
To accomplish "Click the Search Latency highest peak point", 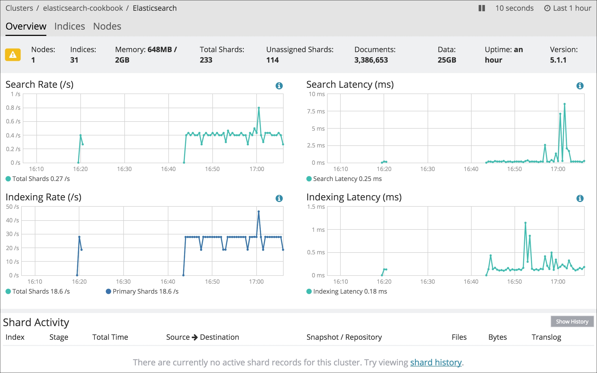I will point(565,104).
